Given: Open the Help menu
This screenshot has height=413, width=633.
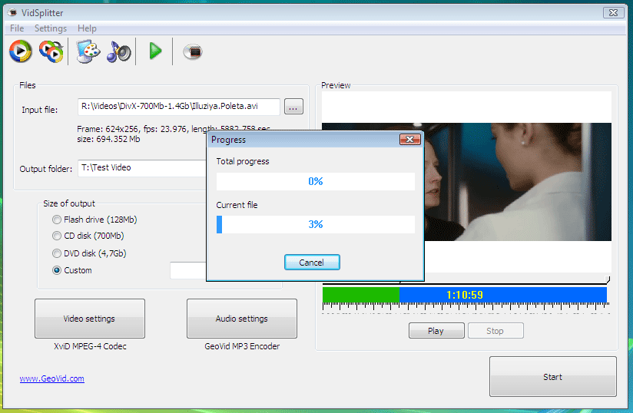Looking at the screenshot, I should point(87,28).
